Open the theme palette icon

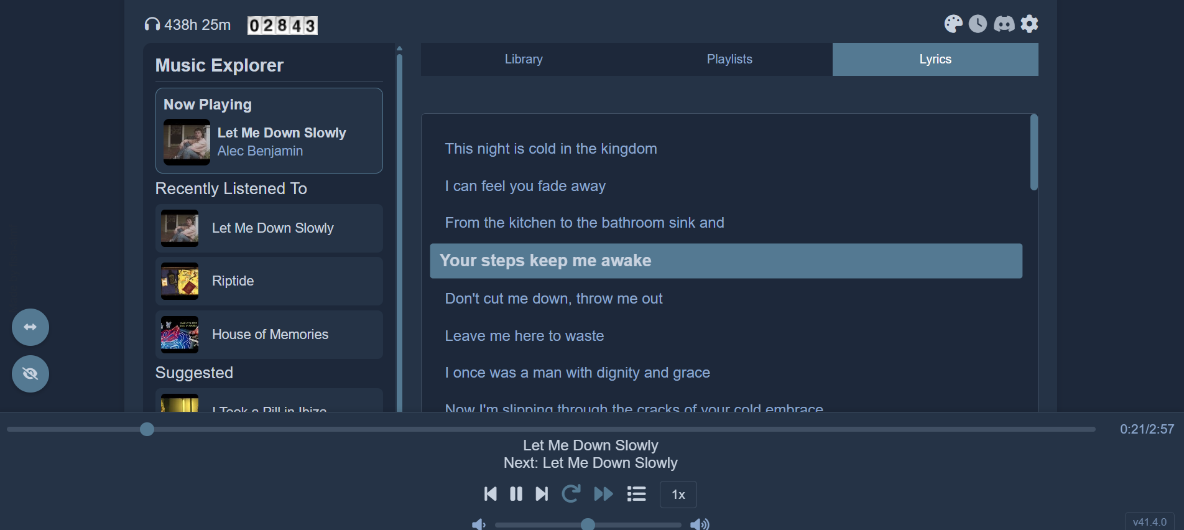(x=953, y=24)
